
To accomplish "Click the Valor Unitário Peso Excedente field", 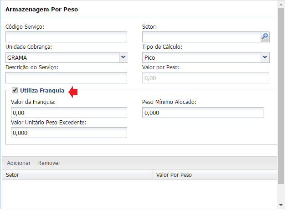I will coord(69,133).
